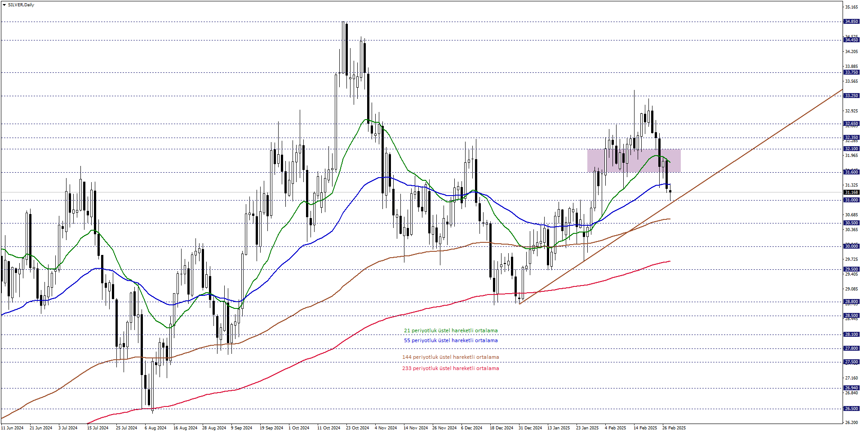Click the 33.750 price level label
The width and height of the screenshot is (861, 433).
click(851, 72)
